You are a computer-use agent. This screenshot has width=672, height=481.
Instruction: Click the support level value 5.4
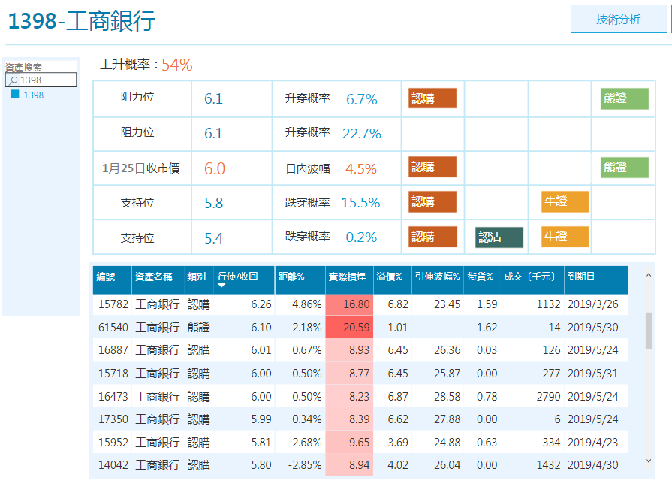[213, 238]
